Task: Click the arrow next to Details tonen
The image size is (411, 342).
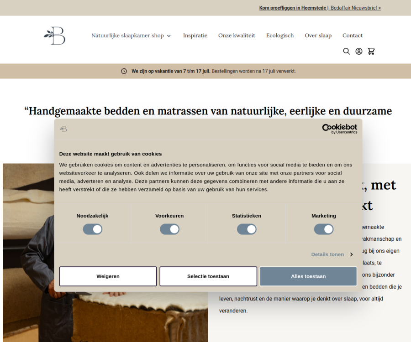Action: point(352,254)
